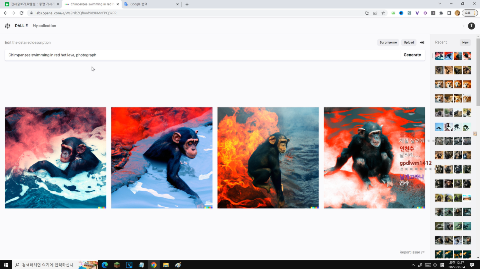The height and width of the screenshot is (269, 480).
Task: Click the Windows taskbar search box
Action: (55, 265)
